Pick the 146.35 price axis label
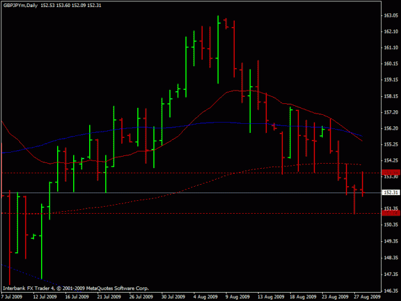 (x=391, y=291)
